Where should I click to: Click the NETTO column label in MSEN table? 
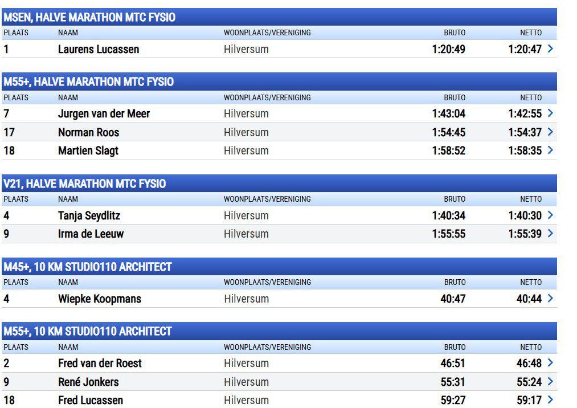530,32
